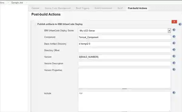
Task: Click the Post-build Actions page heading
Action: 46,14
